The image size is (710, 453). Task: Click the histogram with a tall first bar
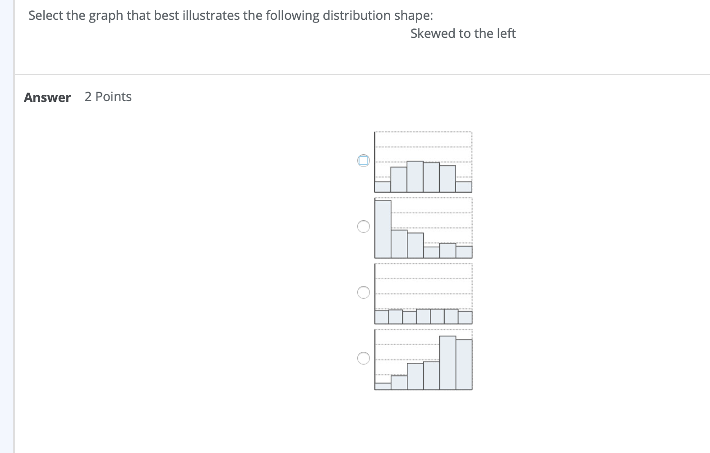423,228
